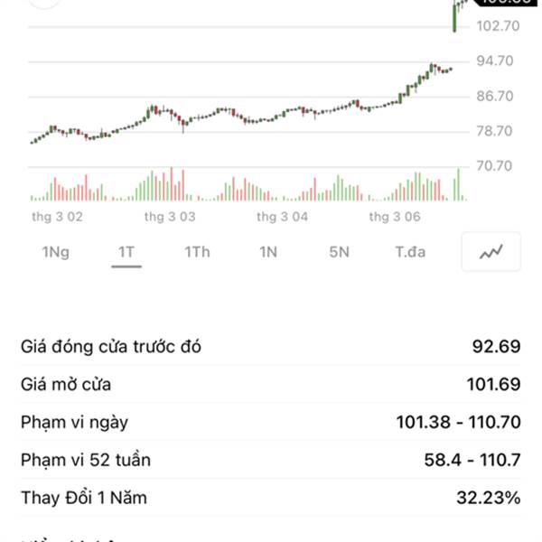The image size is (542, 542).
Task: Tap the thg 3 06 date marker
Action: click(x=396, y=217)
